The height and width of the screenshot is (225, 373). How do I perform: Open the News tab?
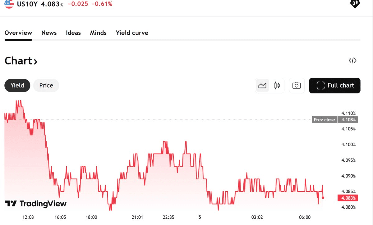click(49, 33)
